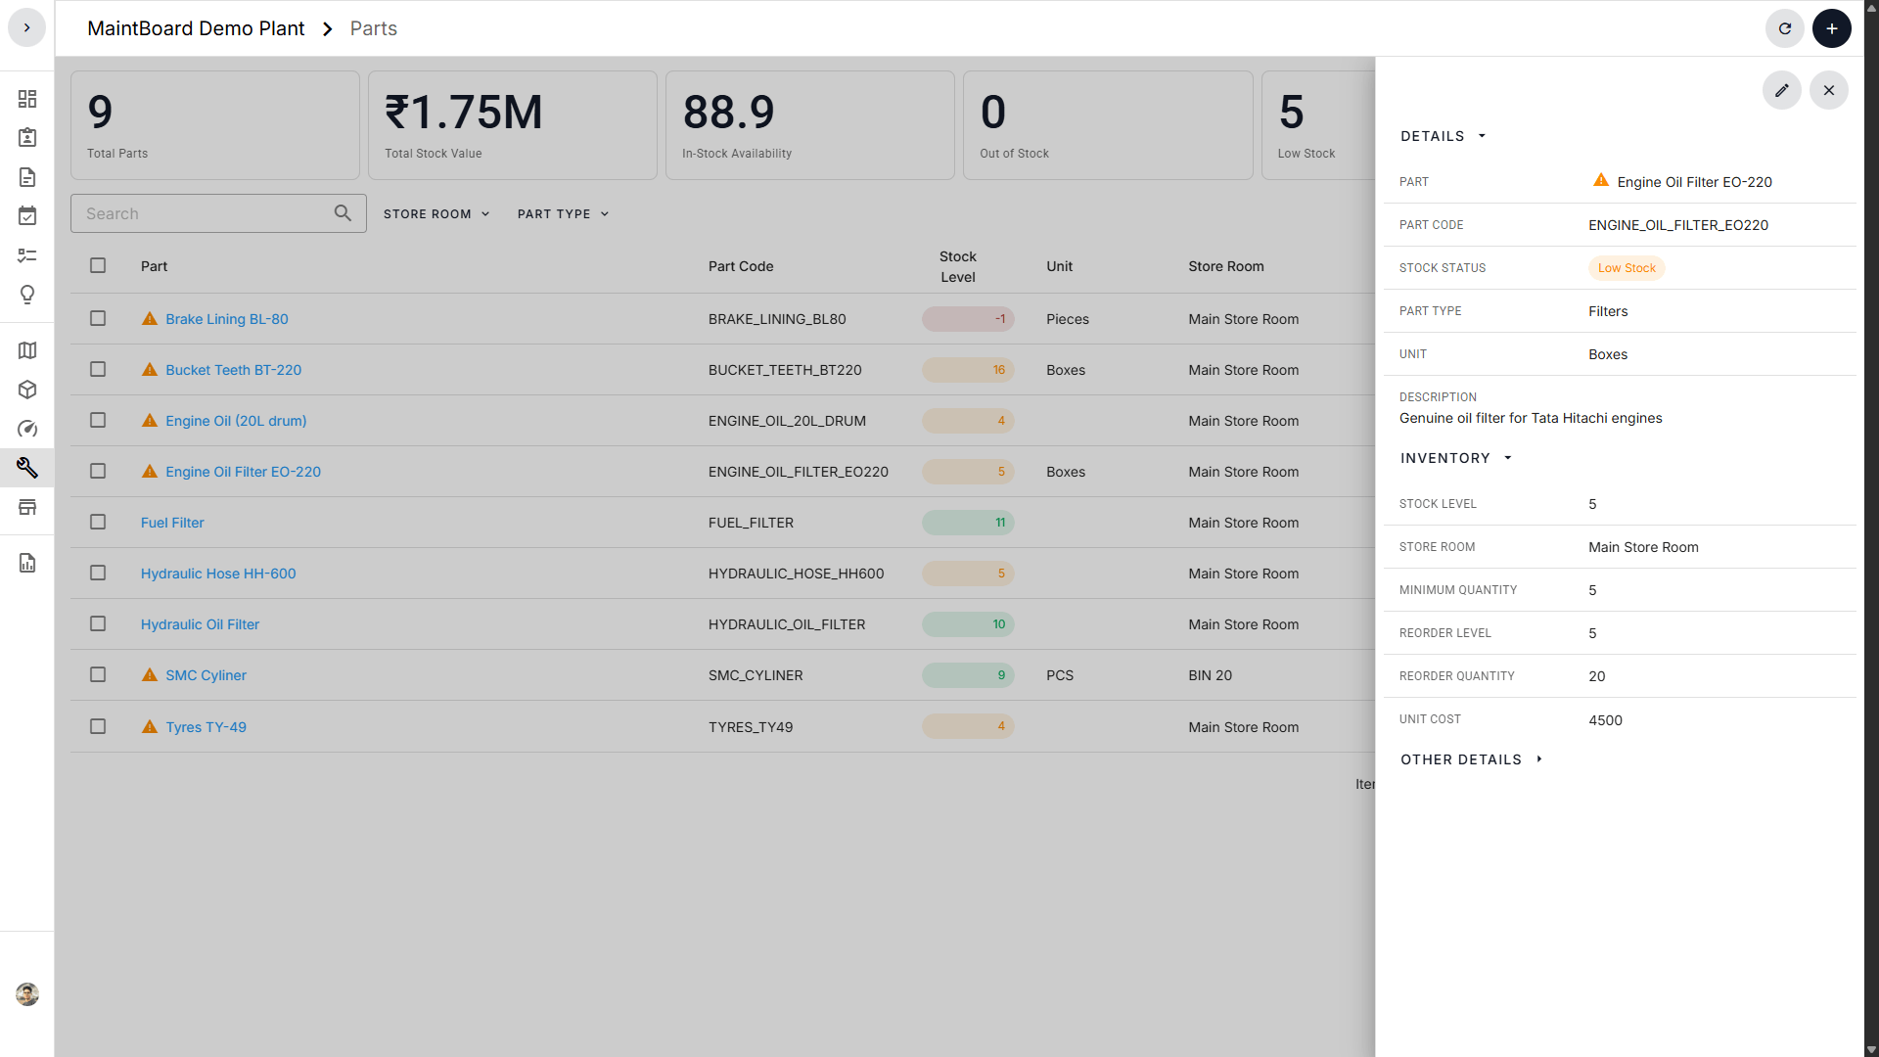This screenshot has height=1057, width=1879.
Task: Click the lightbulb icon in sidebar
Action: pyautogui.click(x=27, y=295)
